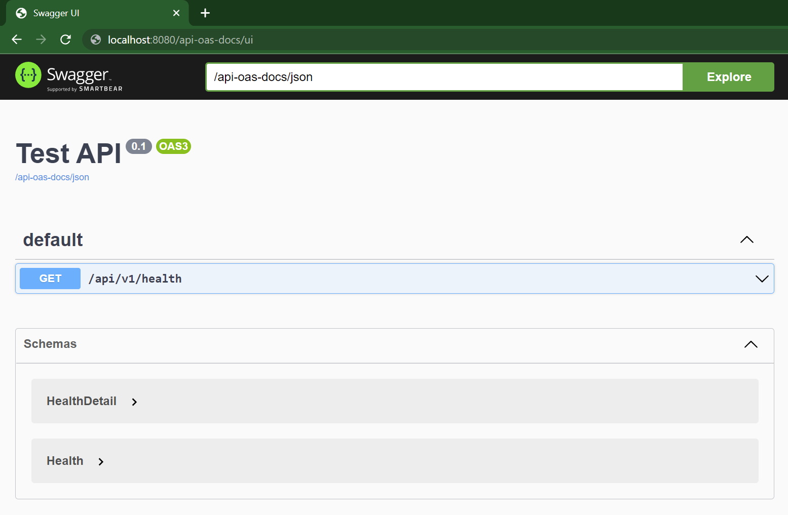Click the Schemas heading text
This screenshot has height=515, width=788.
(x=50, y=344)
